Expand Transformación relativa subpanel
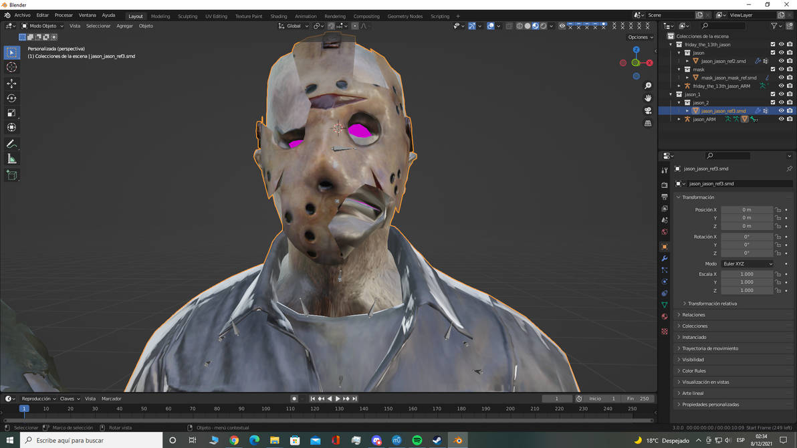This screenshot has height=448, width=797. click(711, 304)
